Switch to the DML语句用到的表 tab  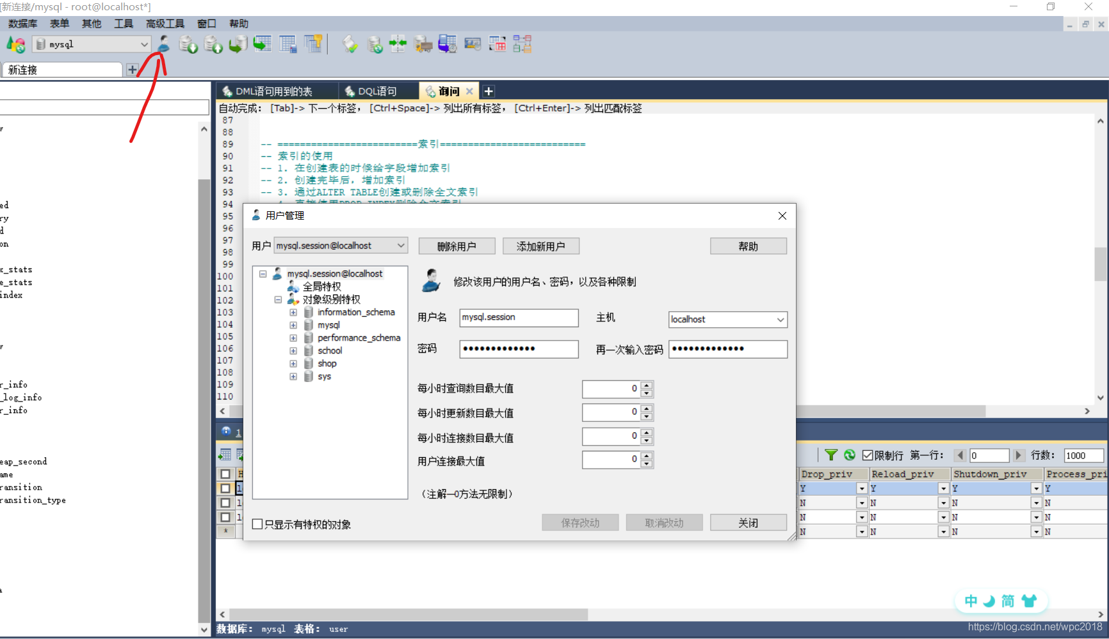[273, 92]
